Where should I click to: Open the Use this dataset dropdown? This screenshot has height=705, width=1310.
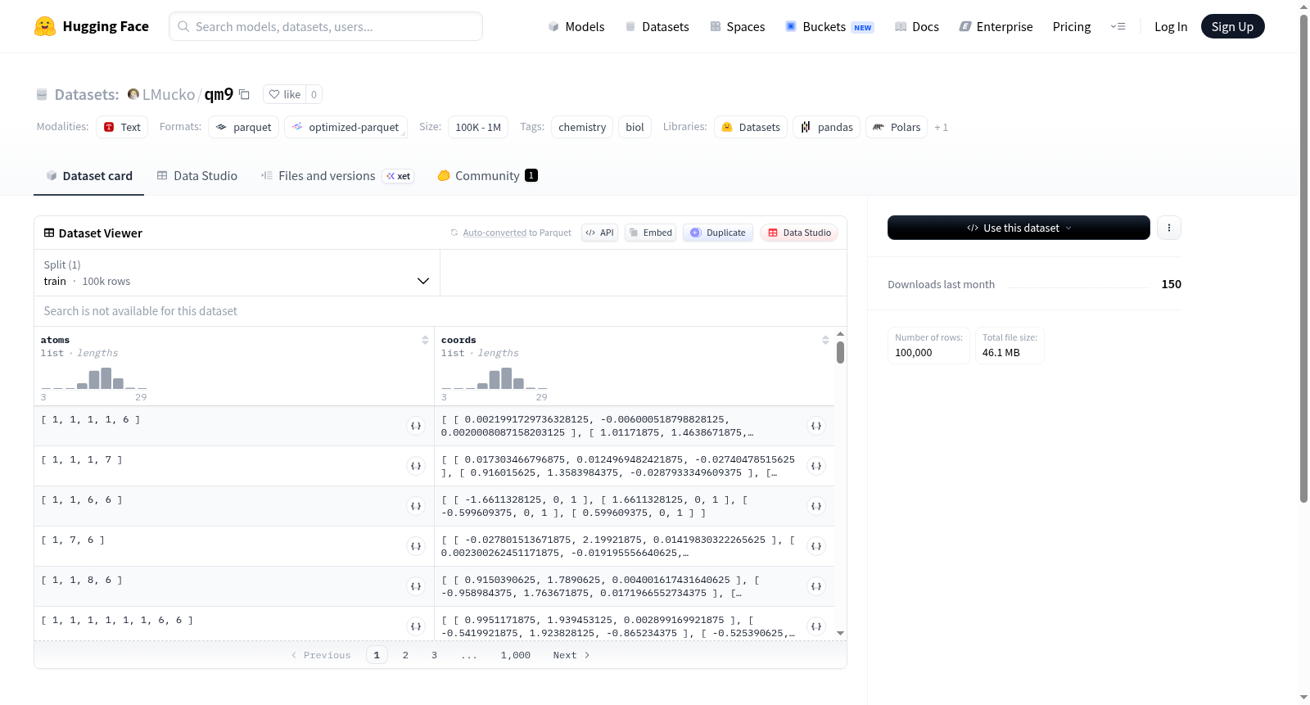1019,228
